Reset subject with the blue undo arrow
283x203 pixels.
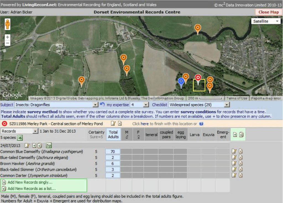click(102, 105)
